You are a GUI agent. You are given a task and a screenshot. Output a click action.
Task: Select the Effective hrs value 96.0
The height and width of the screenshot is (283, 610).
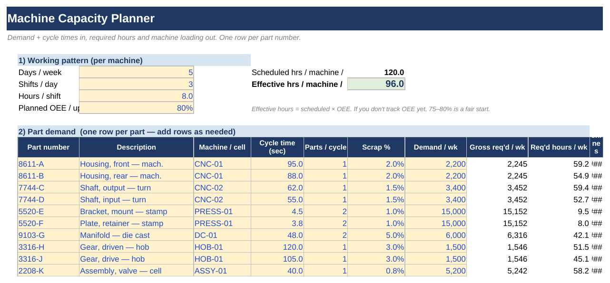376,84
